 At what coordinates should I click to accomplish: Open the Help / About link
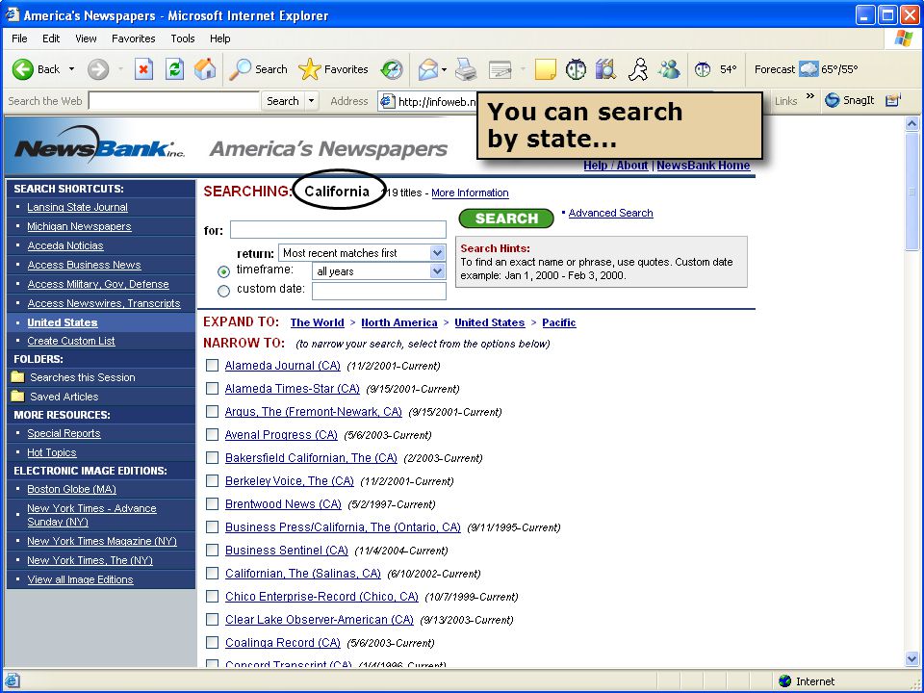click(x=615, y=166)
